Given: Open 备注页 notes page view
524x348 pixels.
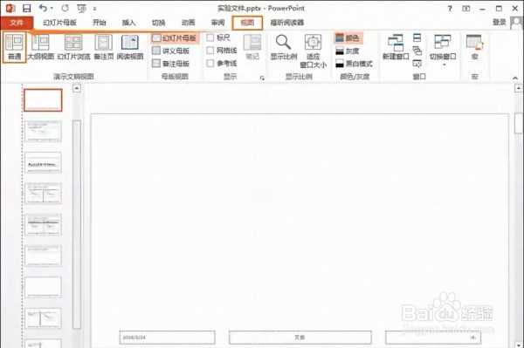Looking at the screenshot, I should coord(104,47).
